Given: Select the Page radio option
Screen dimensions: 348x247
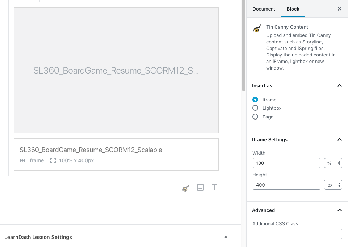Looking at the screenshot, I should pyautogui.click(x=255, y=117).
